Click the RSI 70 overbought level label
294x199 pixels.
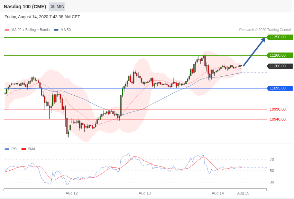coord(272,160)
